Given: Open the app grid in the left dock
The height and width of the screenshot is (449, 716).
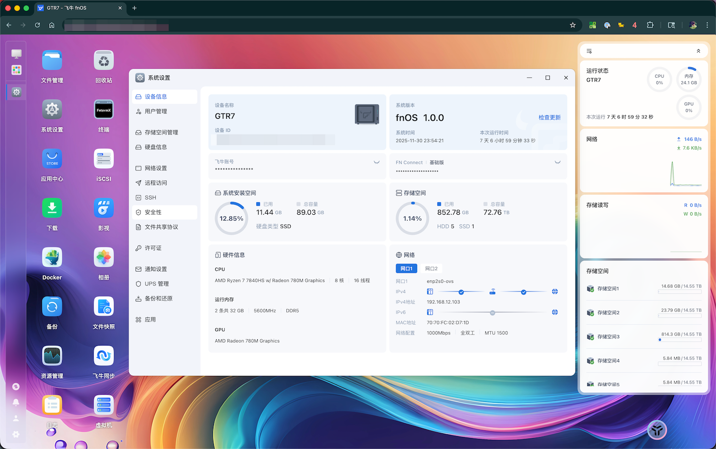Looking at the screenshot, I should 16,70.
